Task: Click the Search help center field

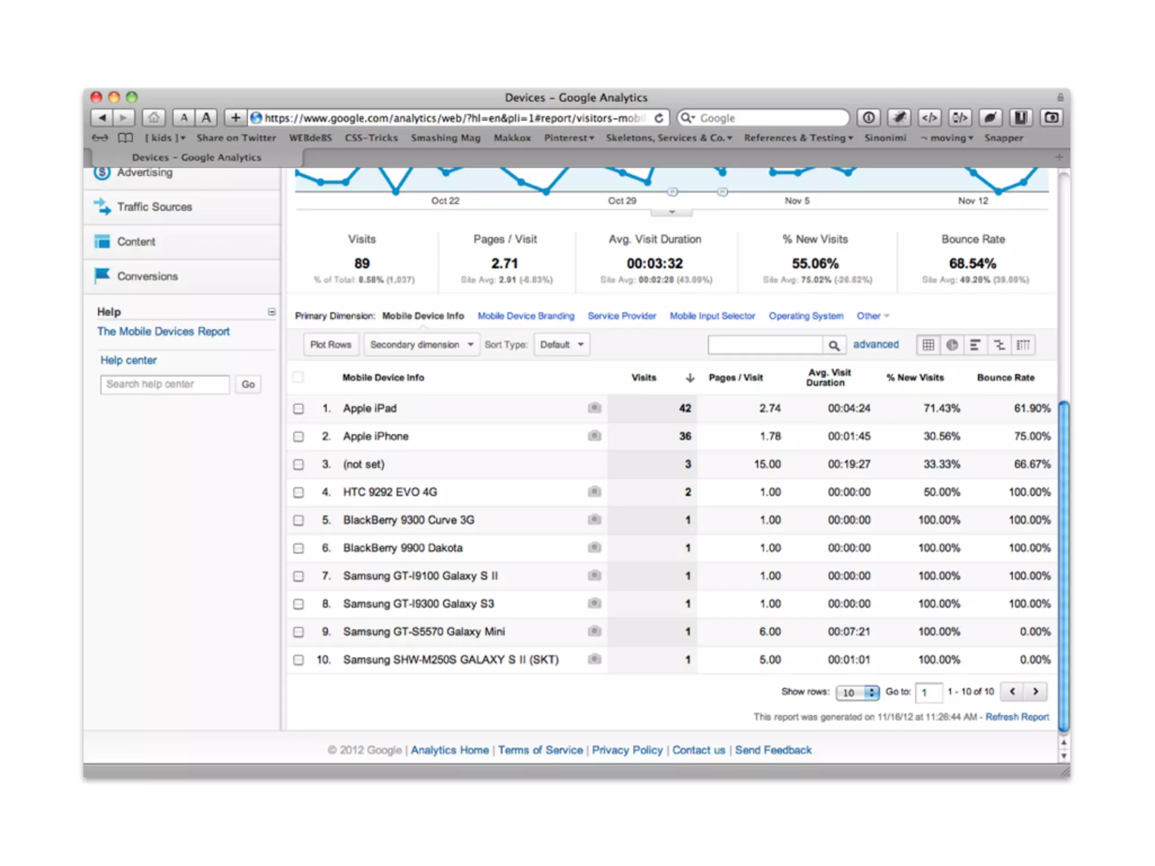Action: tap(165, 384)
